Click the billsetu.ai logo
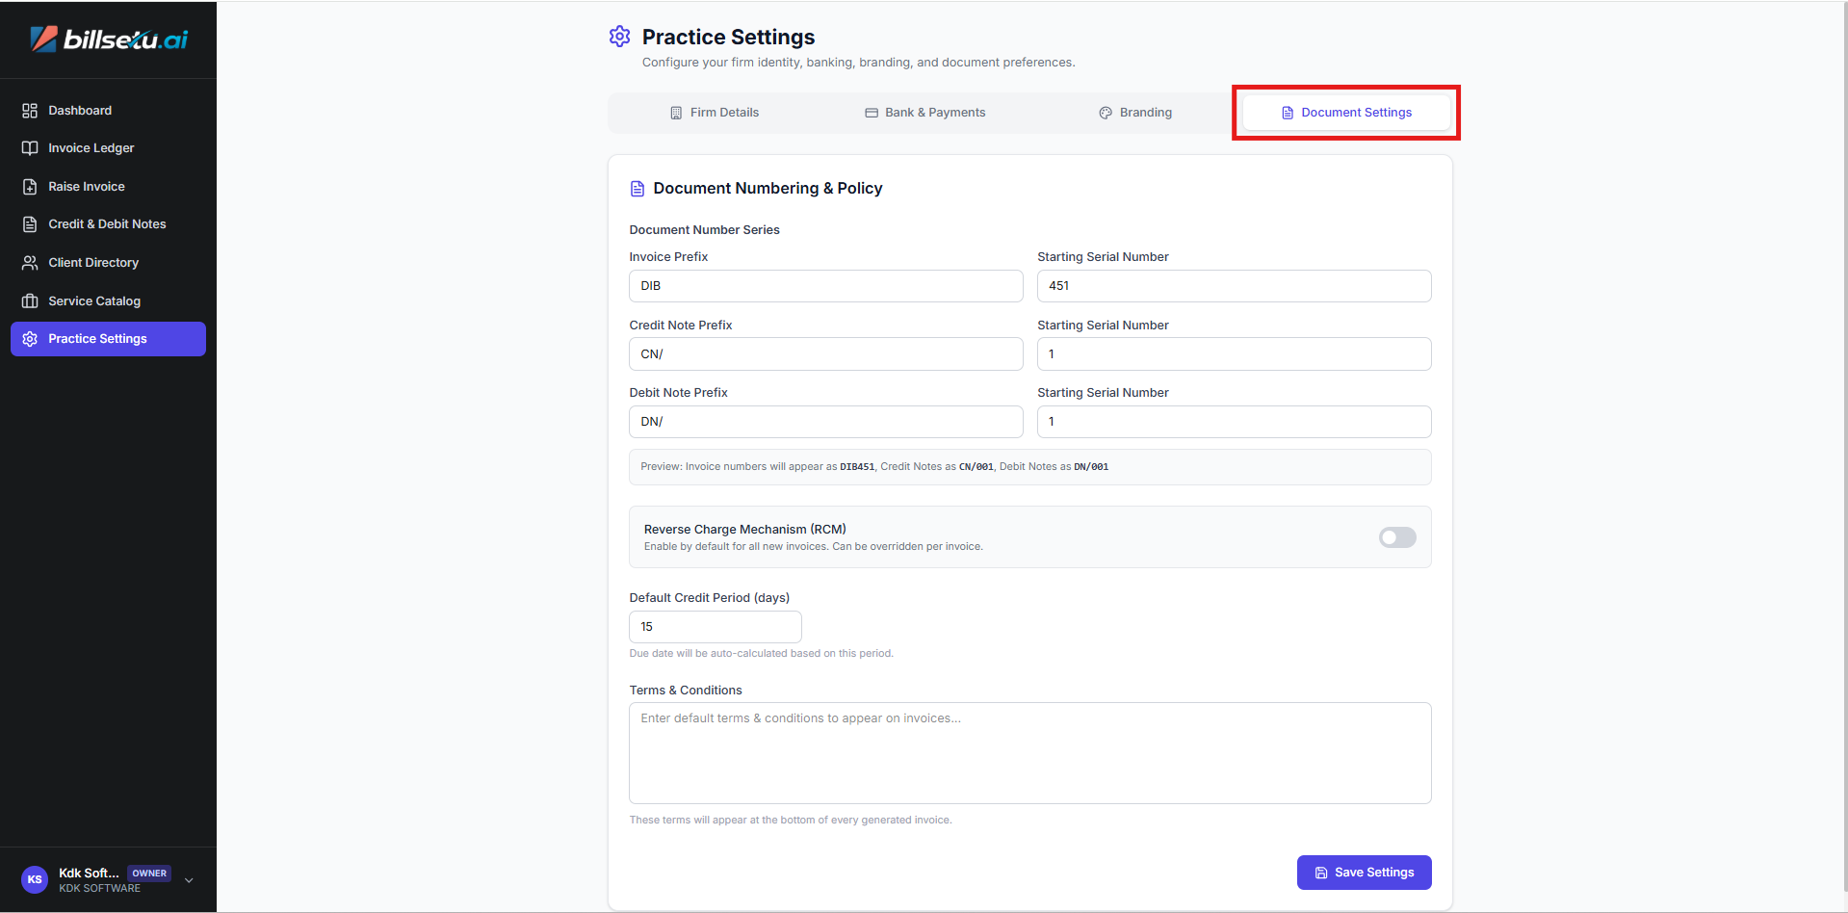Viewport: 1848px width, 913px height. [x=109, y=39]
